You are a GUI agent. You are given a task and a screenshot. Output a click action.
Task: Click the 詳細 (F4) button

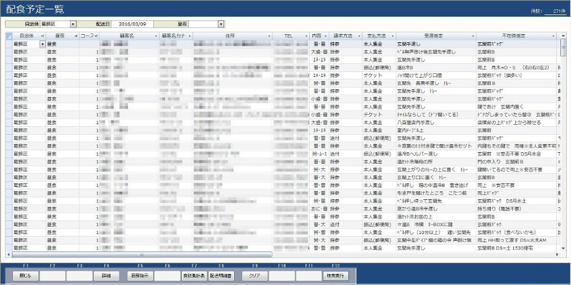tap(106, 276)
